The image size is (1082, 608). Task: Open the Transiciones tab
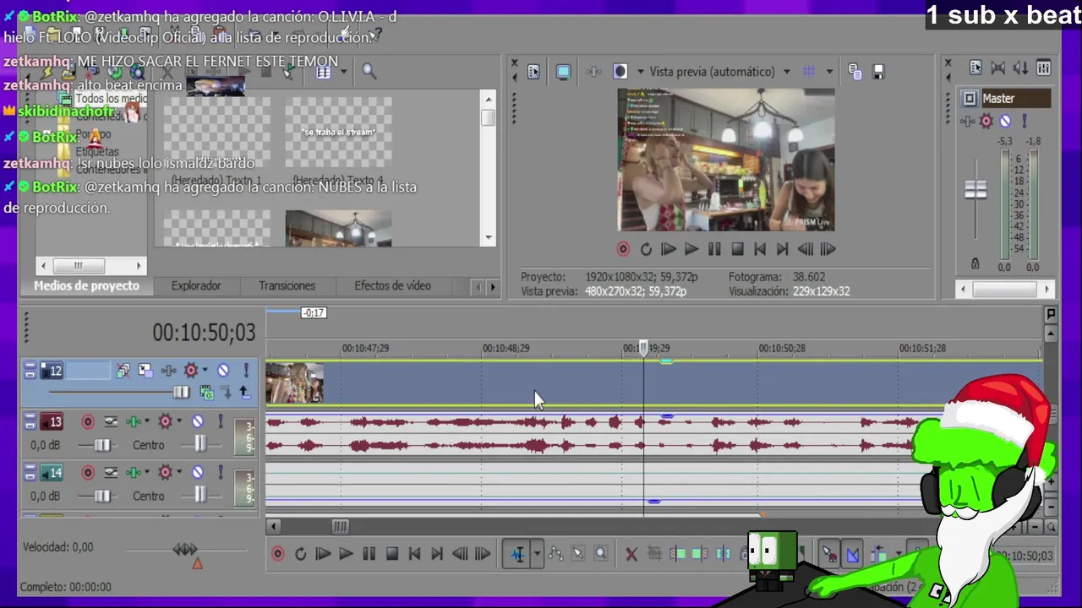pyautogui.click(x=287, y=285)
